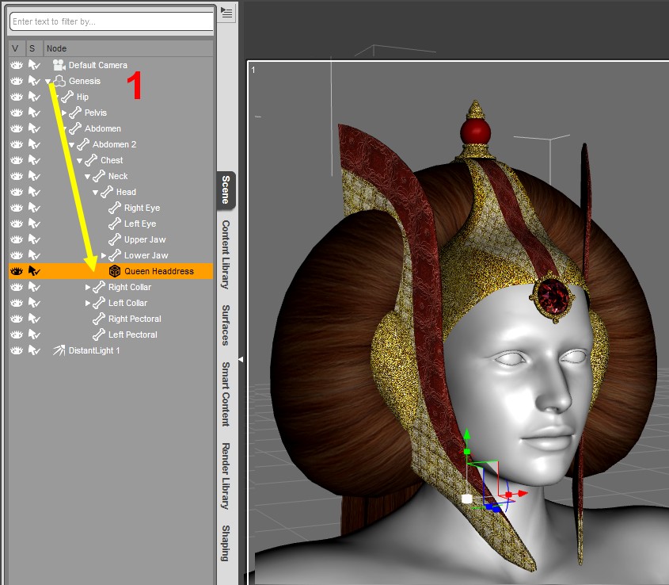Image resolution: width=669 pixels, height=585 pixels.
Task: Click the Default Camera node icon
Action: 59,65
